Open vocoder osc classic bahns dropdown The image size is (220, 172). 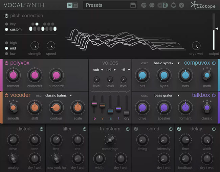click(59, 95)
